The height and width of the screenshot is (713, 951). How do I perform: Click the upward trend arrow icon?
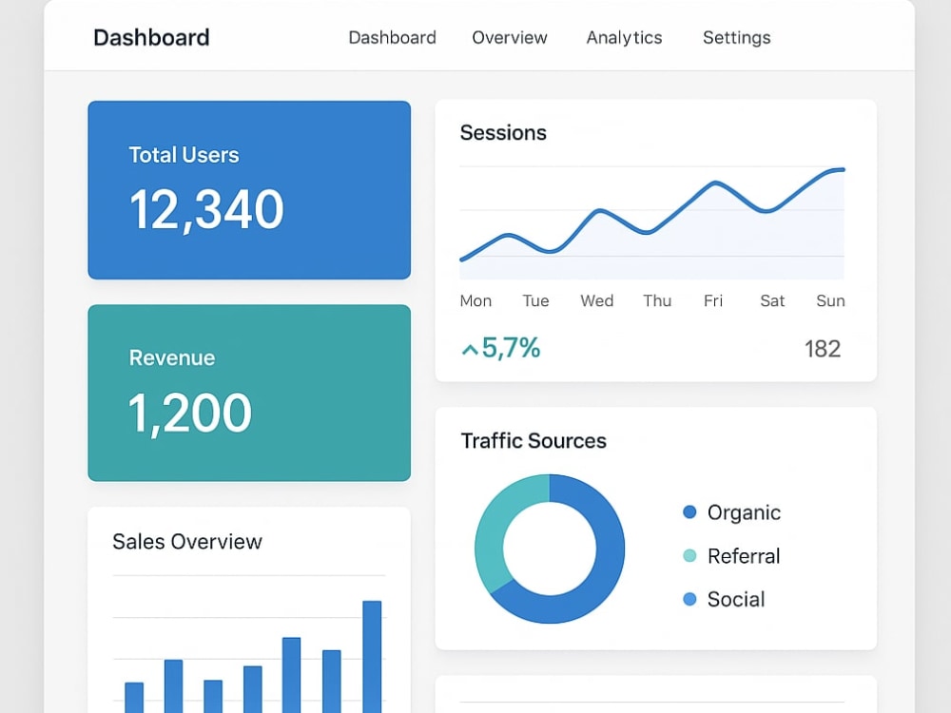coord(470,350)
